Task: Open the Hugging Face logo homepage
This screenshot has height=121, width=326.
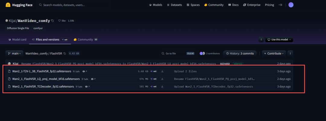Action: pos(19,5)
